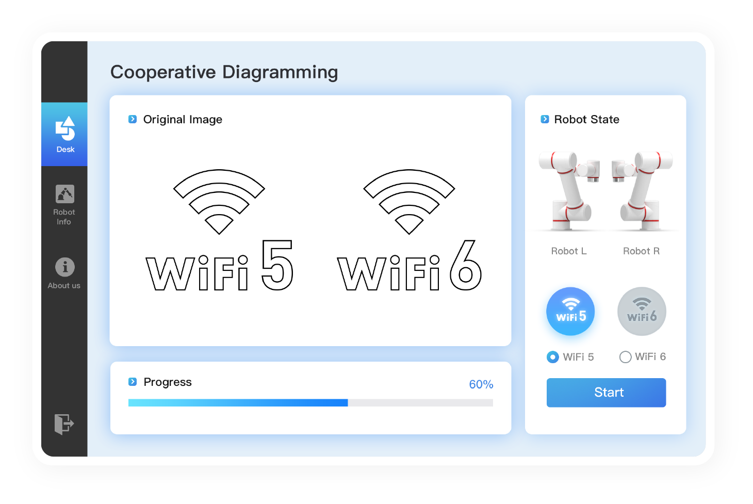Click the arrow icon beside Original Image

pos(133,119)
